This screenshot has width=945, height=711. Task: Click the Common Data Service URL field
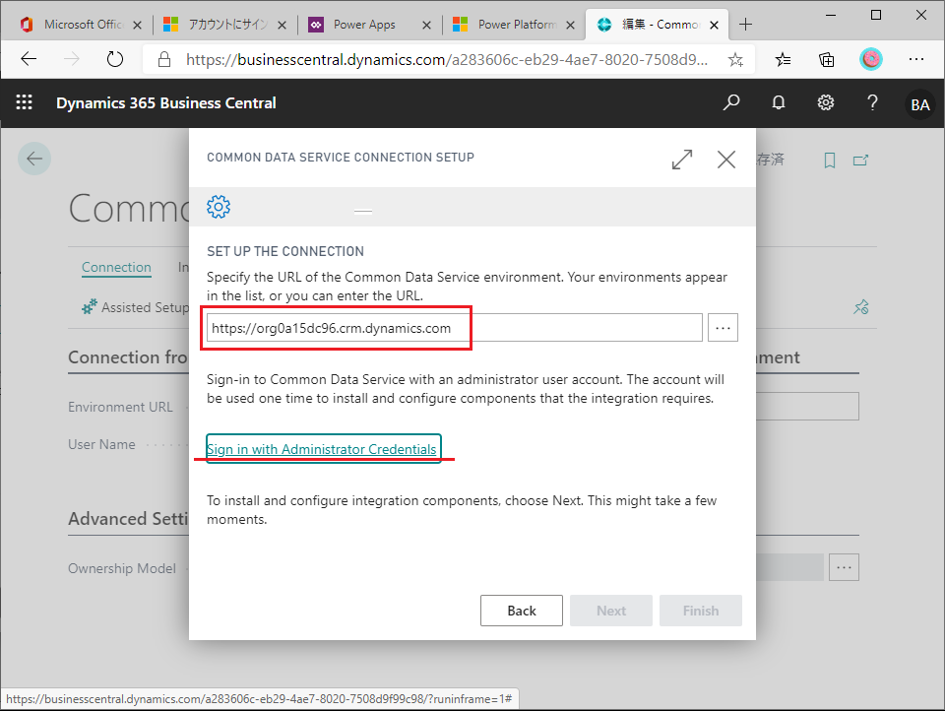coord(455,328)
